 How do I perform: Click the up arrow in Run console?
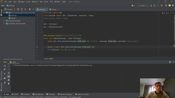[8, 66]
